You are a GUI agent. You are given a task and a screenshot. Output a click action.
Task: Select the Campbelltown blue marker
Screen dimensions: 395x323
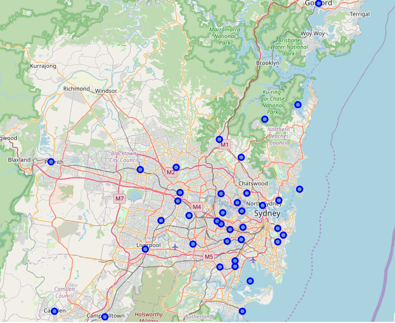tap(105, 317)
